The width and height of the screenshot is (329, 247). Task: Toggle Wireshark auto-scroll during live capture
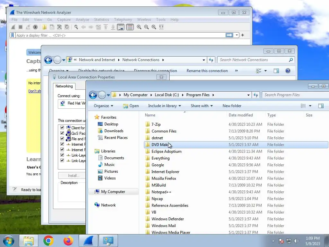tap(121, 27)
